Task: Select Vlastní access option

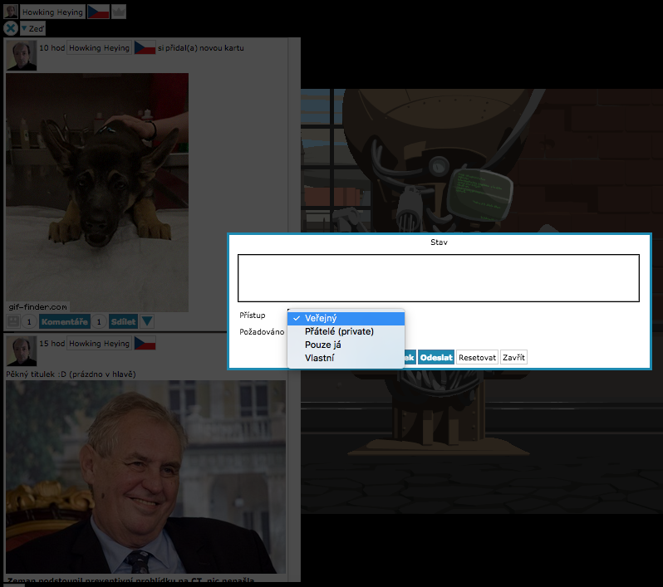Action: (346, 358)
